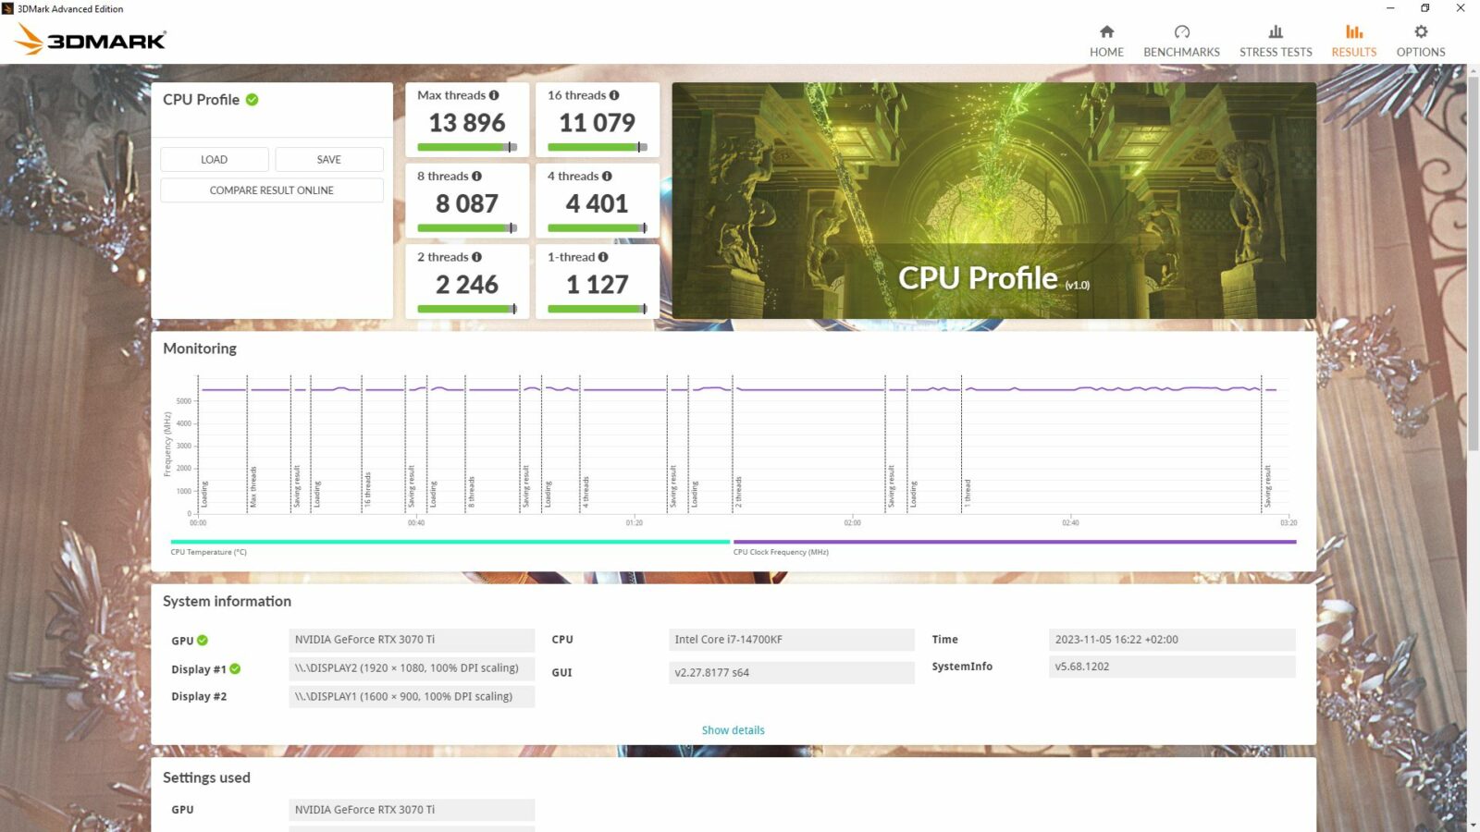Open the Benchmarks section
This screenshot has height=832, width=1480.
(x=1181, y=42)
